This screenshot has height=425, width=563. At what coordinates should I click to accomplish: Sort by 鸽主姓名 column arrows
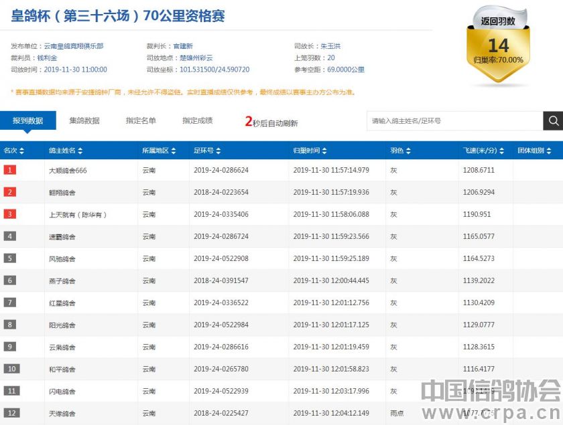80,151
